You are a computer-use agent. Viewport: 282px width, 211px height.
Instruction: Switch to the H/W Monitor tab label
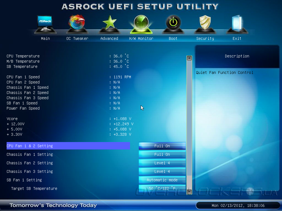(x=141, y=38)
